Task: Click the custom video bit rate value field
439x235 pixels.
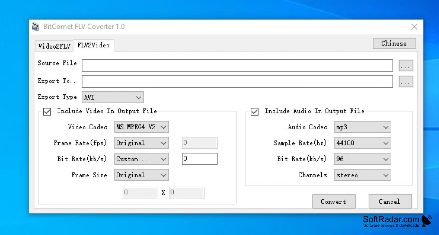Action: click(x=200, y=159)
